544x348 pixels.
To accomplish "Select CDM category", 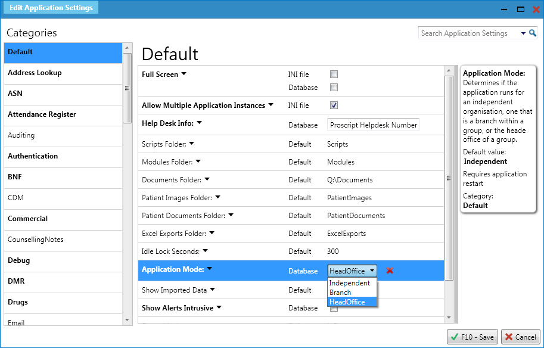I will [x=63, y=199].
